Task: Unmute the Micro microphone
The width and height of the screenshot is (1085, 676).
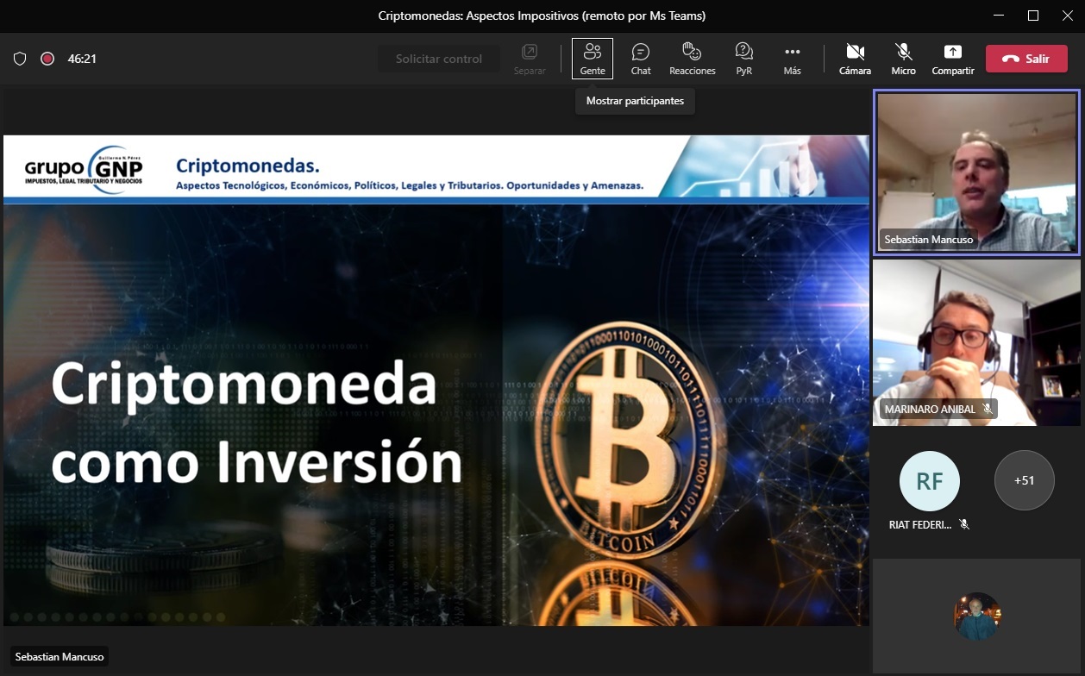Action: point(904,59)
